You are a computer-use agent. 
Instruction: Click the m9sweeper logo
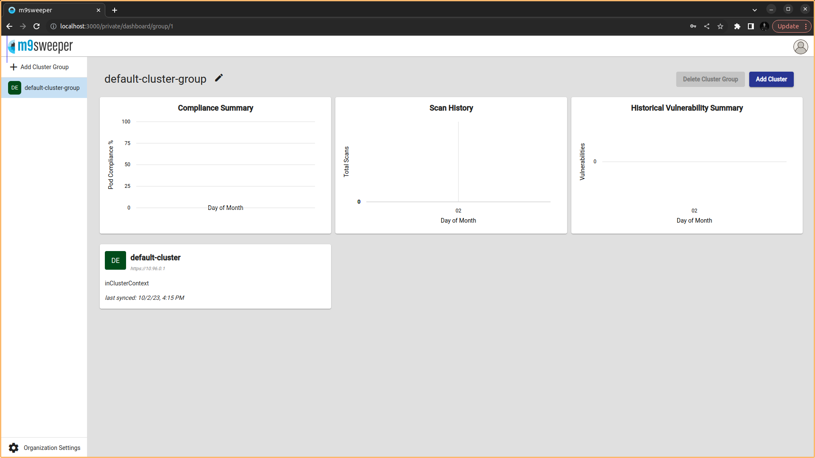click(41, 46)
